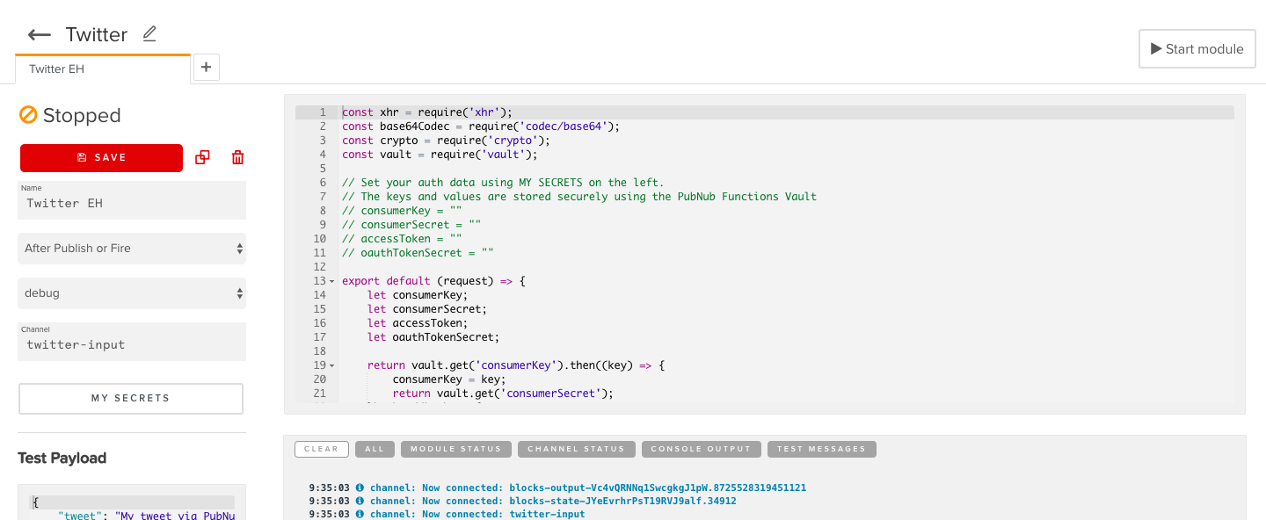Click the Twitter module title
The image size is (1266, 520).
click(x=97, y=34)
